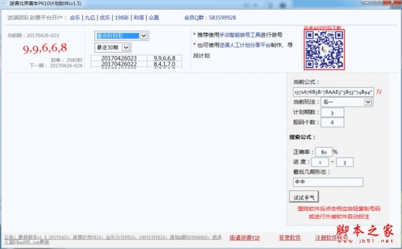Click the current period text 20170426-023
The image size is (402, 249).
(x=43, y=35)
